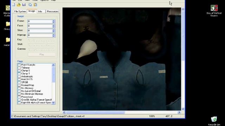The height and width of the screenshot is (126, 225).
Task: Enable the Clamp S flag
Action: (x=19, y=71)
